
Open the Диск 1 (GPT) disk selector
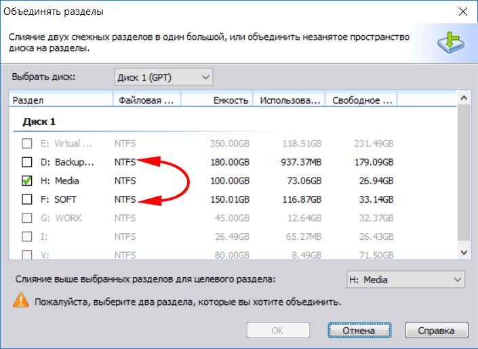click(163, 77)
